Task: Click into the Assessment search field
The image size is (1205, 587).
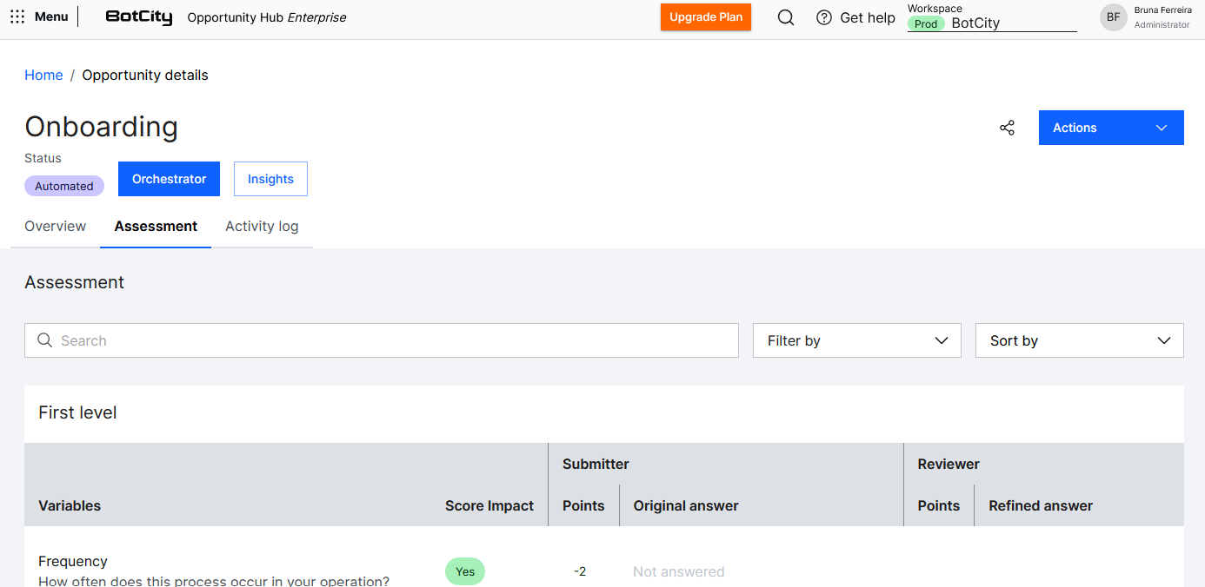Action: click(x=391, y=340)
